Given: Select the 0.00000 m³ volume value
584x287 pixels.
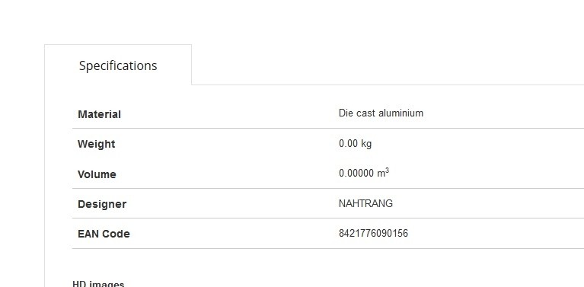Looking at the screenshot, I should pyautogui.click(x=364, y=173).
